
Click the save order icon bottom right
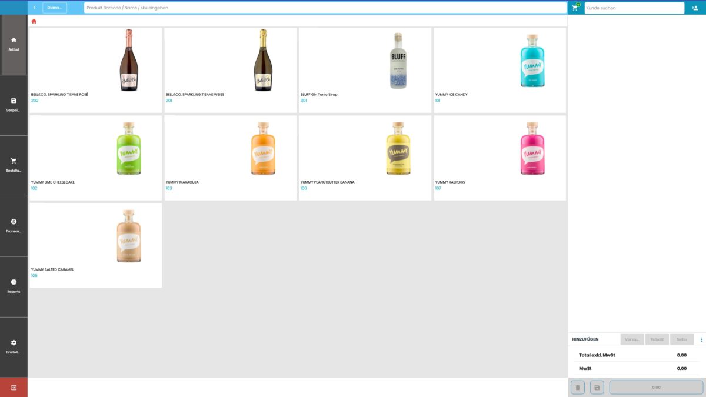pyautogui.click(x=597, y=388)
